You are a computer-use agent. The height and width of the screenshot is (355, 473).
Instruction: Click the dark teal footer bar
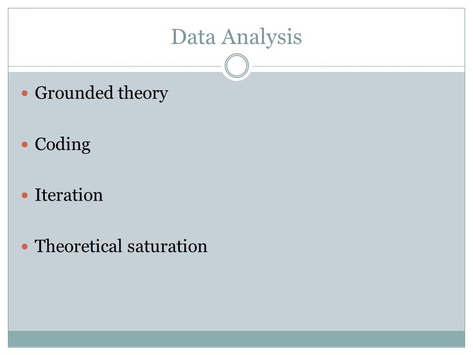(x=236, y=339)
